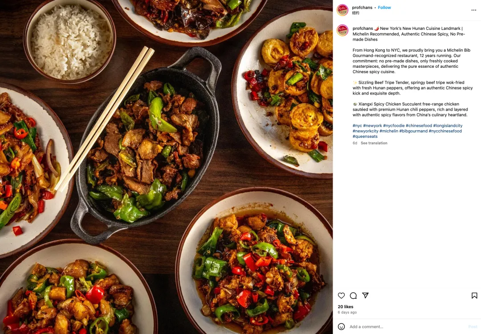The width and height of the screenshot is (481, 334).
Task: Open the #bibgourmand hashtag
Action: point(413,131)
